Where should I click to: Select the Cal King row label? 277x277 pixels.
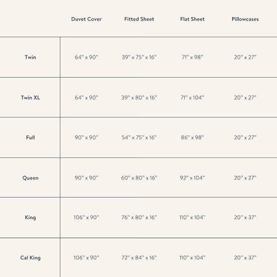(30, 258)
